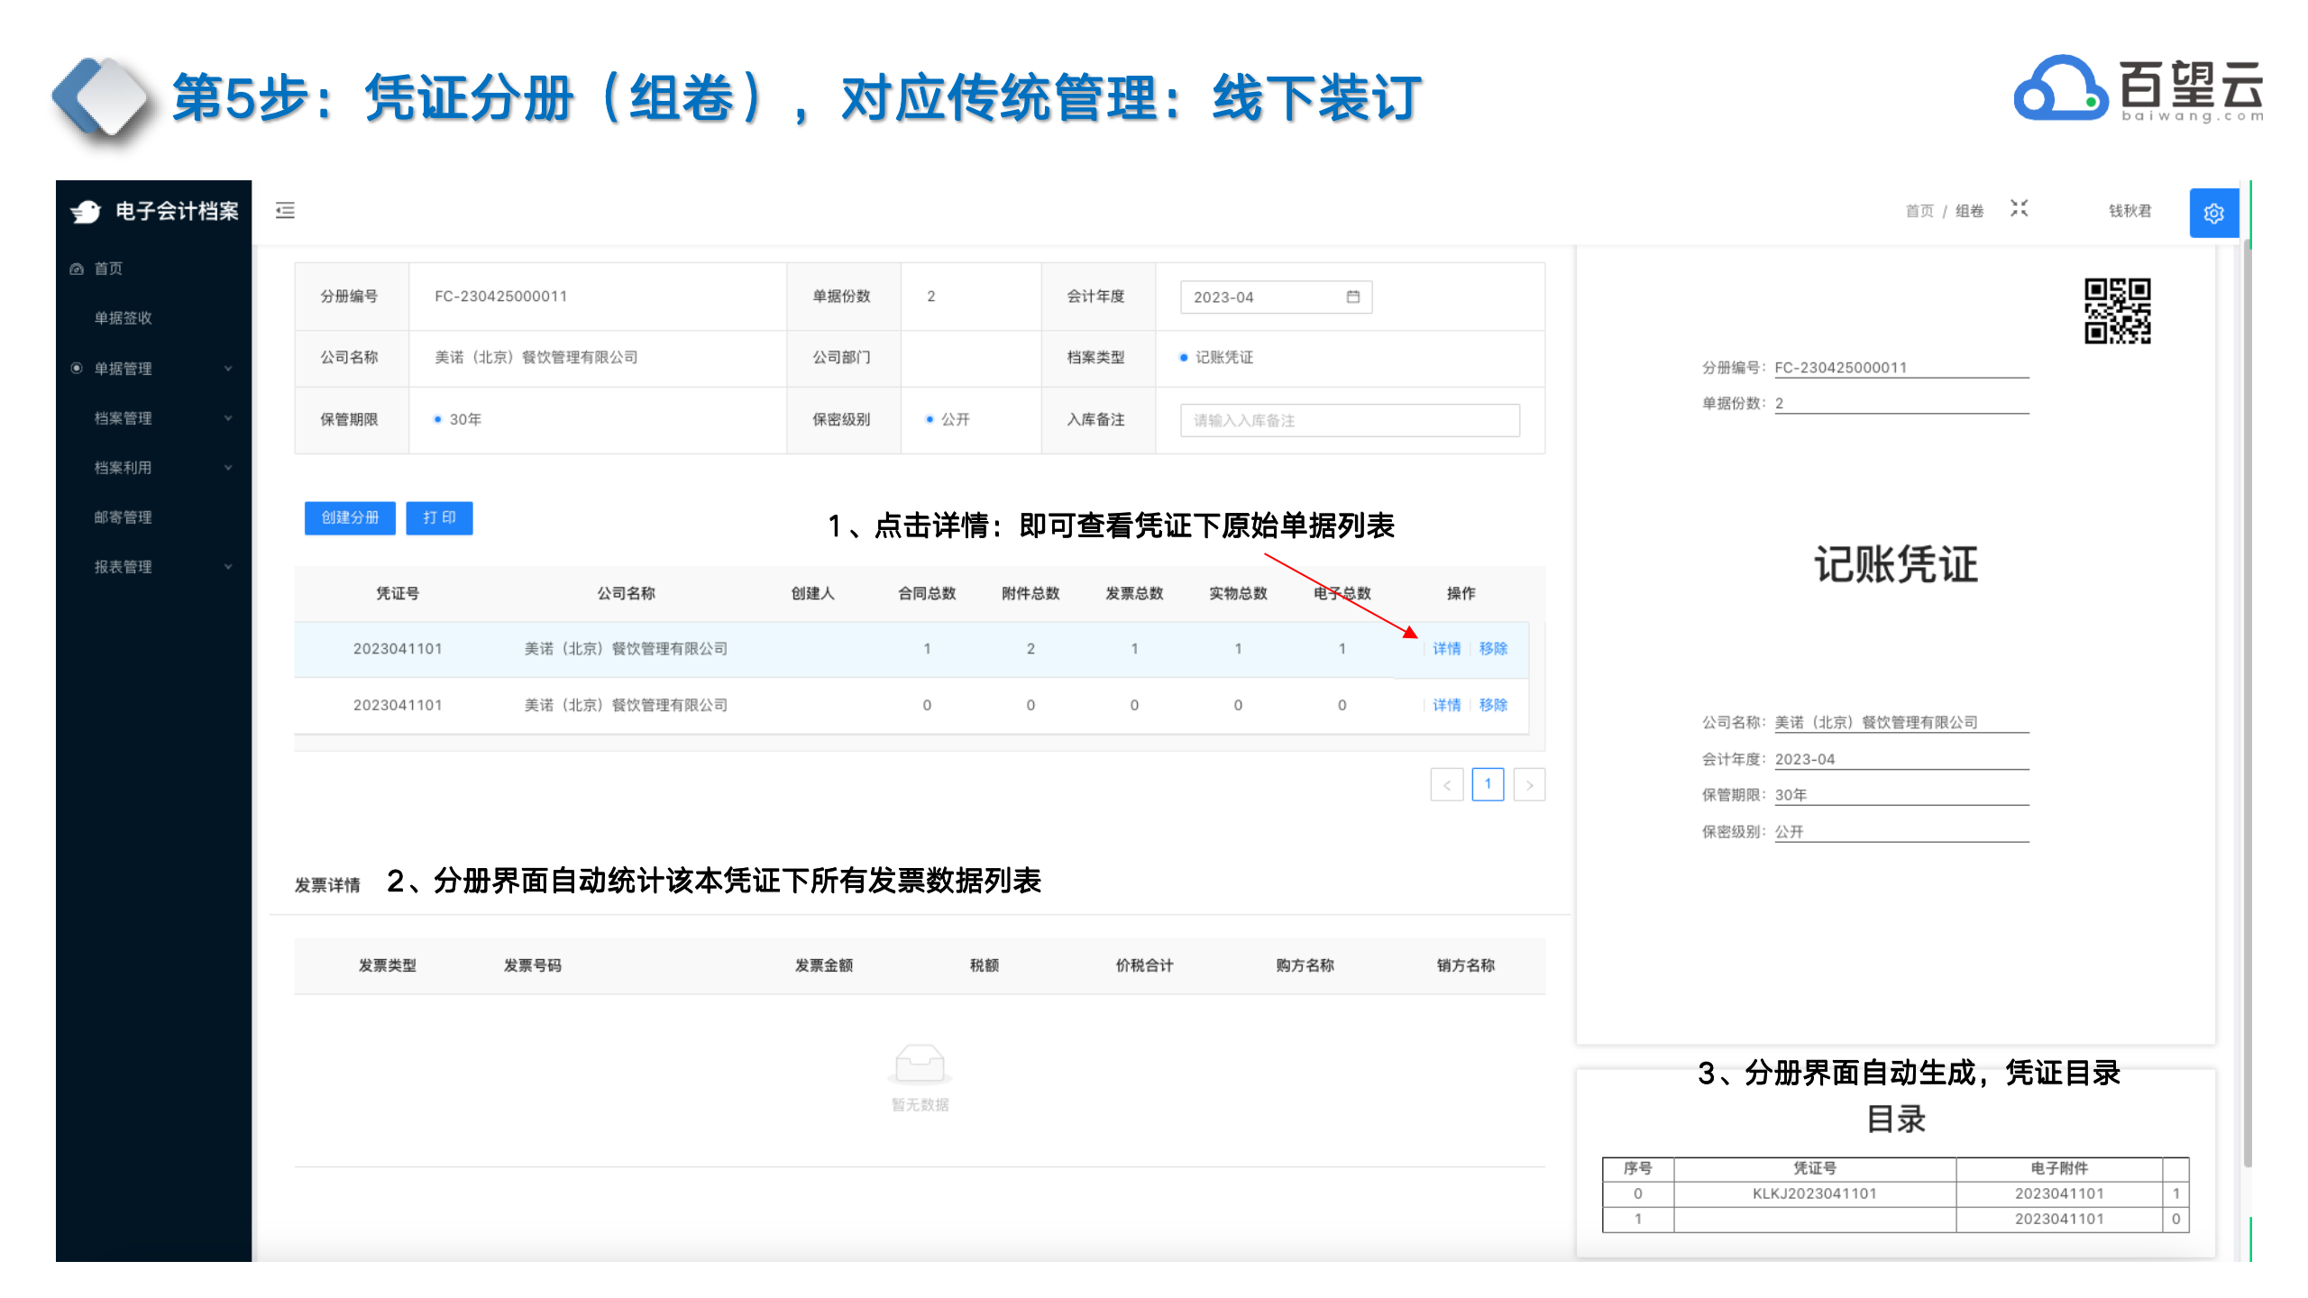This screenshot has width=2308, height=1298.
Task: Click the 首页 home icon in sidebar
Action: coord(78,269)
